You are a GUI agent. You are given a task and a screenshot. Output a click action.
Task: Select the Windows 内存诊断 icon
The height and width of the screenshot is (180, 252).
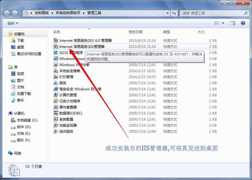click(56, 65)
